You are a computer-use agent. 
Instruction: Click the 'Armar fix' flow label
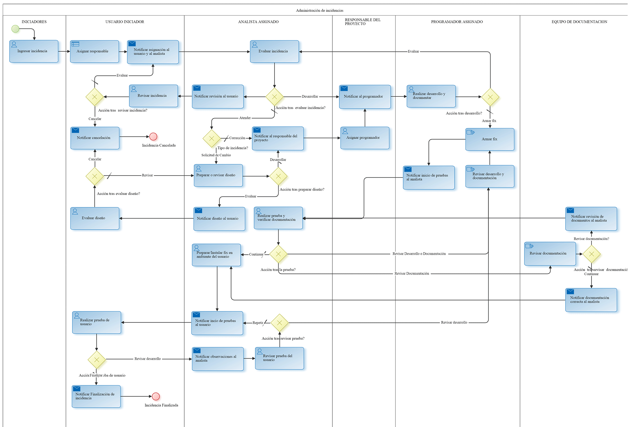pyautogui.click(x=489, y=121)
